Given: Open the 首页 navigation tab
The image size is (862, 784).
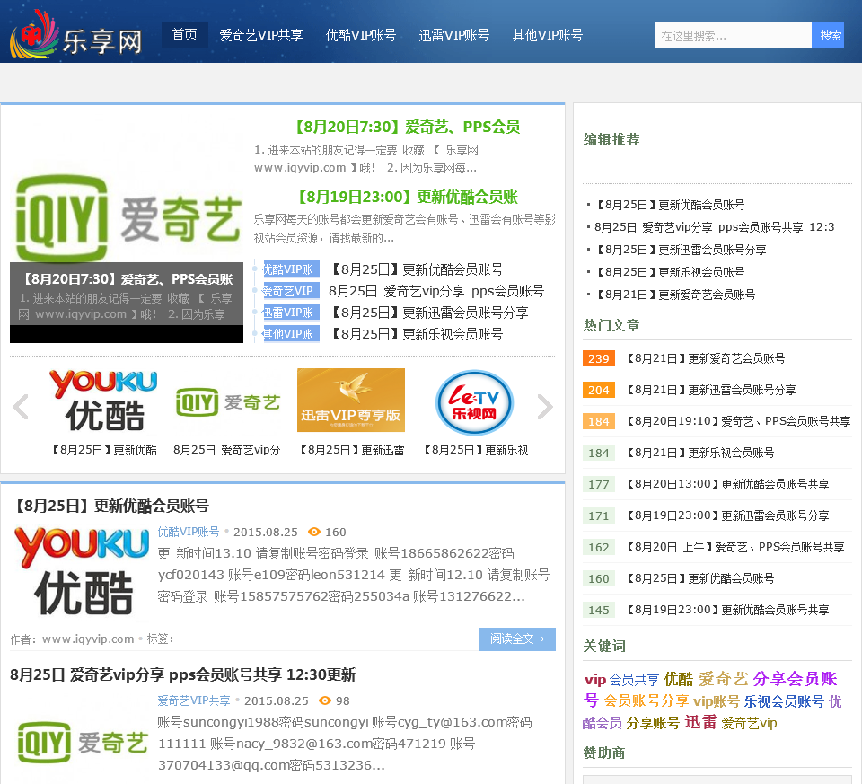Looking at the screenshot, I should (x=185, y=35).
